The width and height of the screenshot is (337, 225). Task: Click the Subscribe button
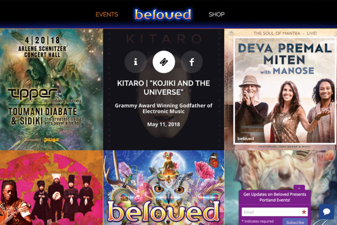click(x=295, y=222)
